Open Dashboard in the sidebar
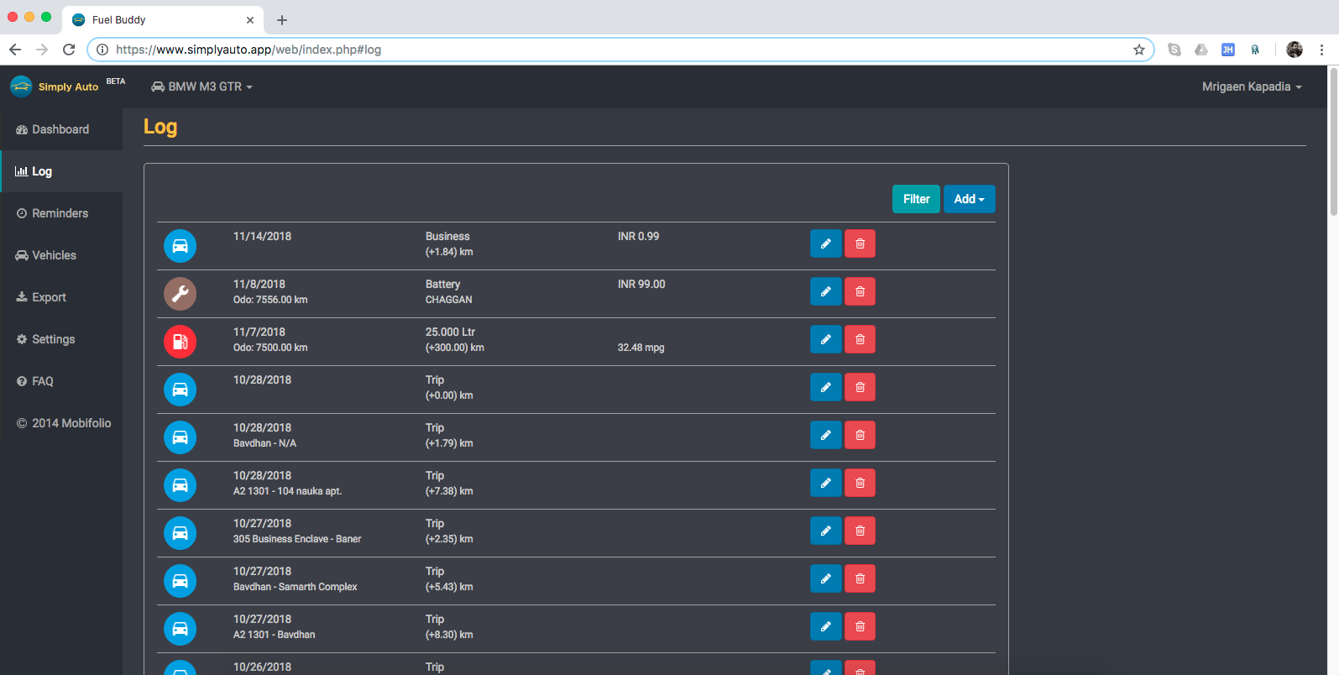This screenshot has height=675, width=1339. tap(61, 129)
